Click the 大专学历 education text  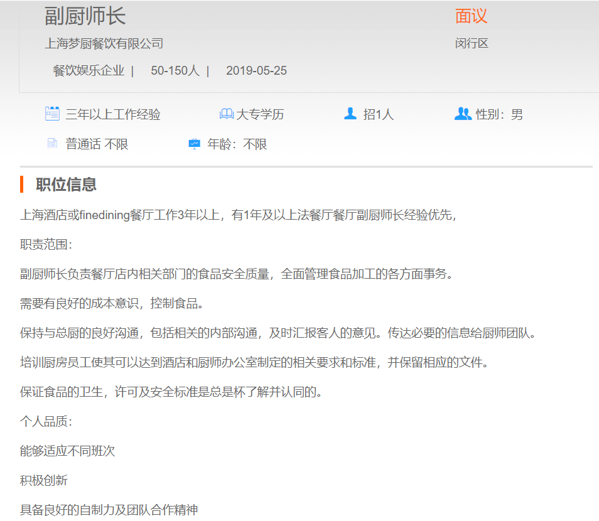260,114
